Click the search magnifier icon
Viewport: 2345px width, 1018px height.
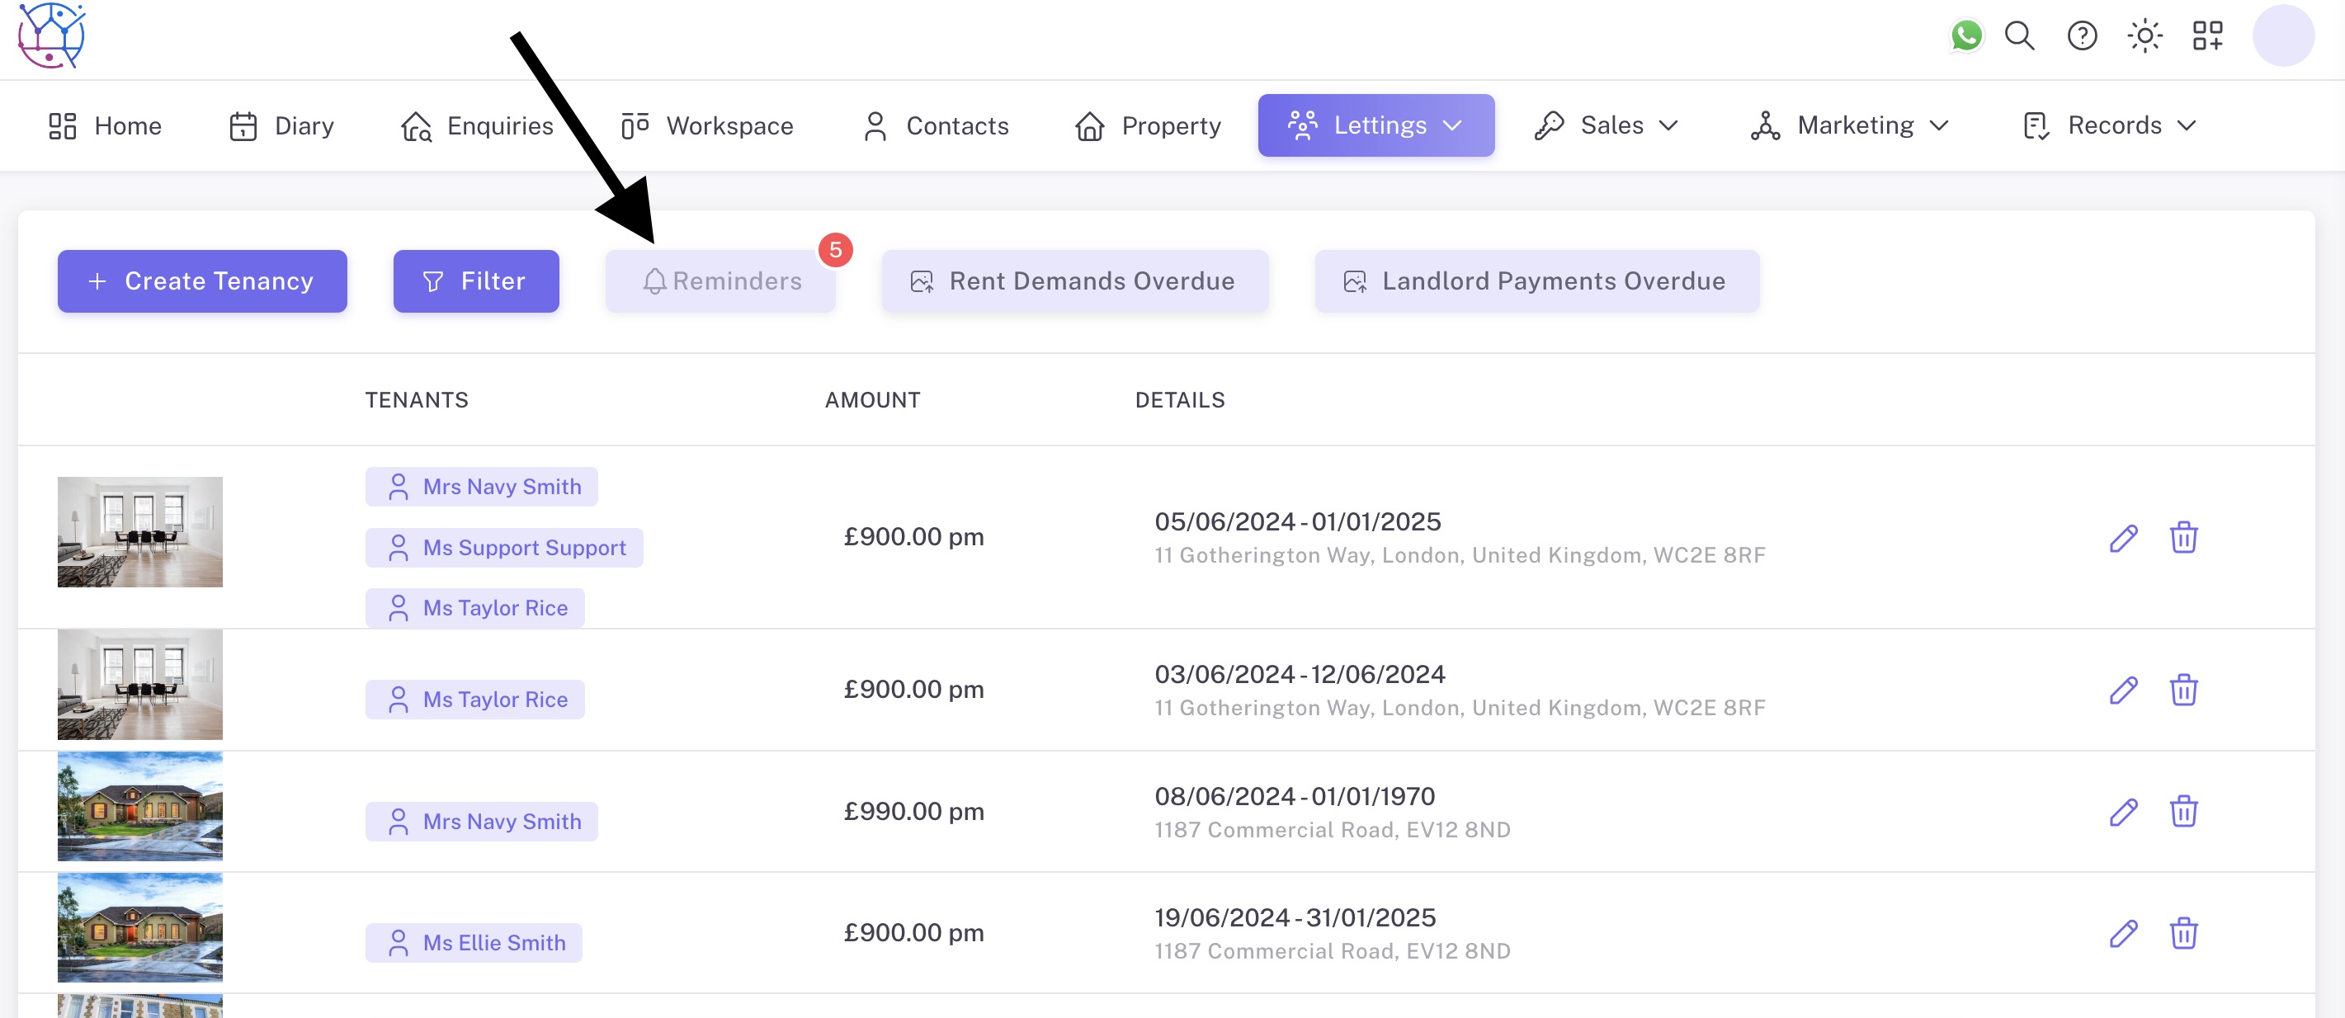[x=2019, y=36]
